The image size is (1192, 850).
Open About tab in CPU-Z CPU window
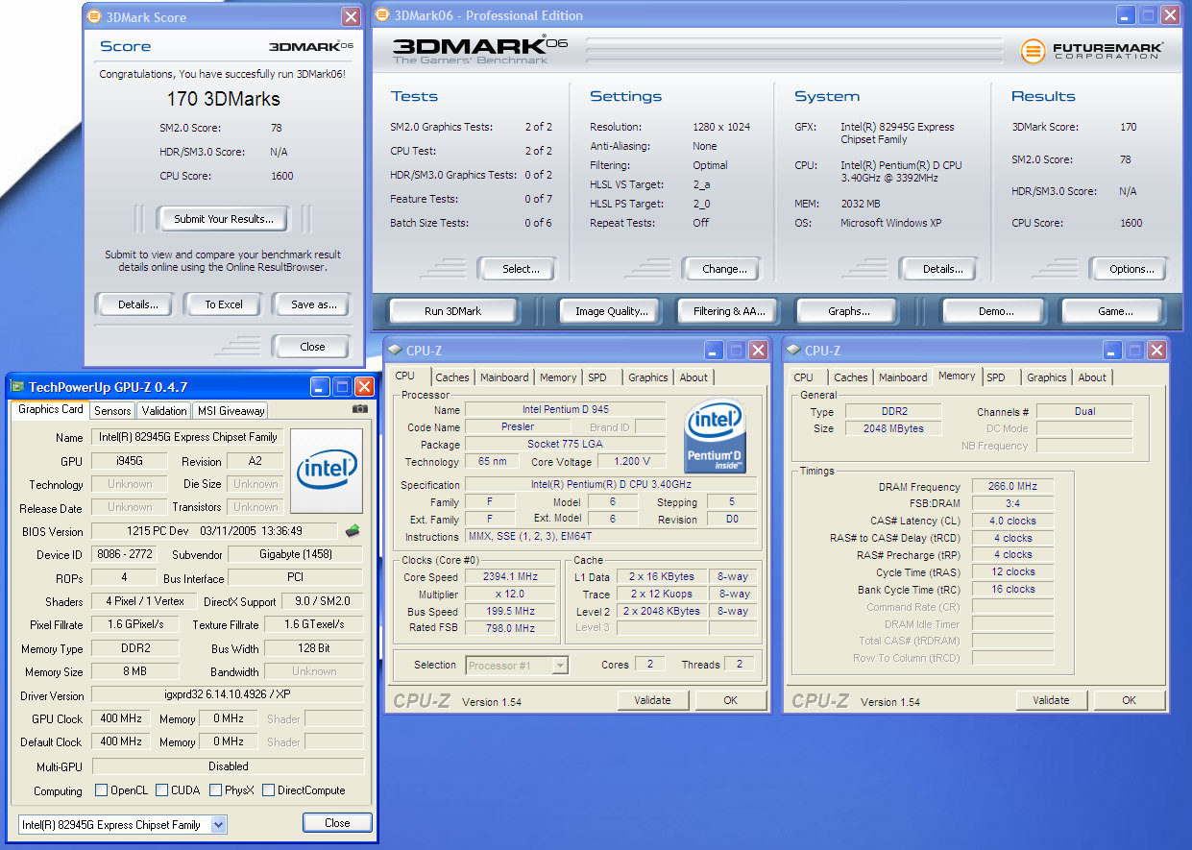pyautogui.click(x=693, y=377)
